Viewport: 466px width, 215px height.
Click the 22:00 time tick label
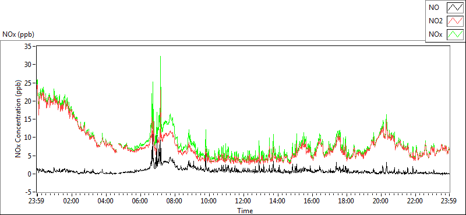(415, 200)
